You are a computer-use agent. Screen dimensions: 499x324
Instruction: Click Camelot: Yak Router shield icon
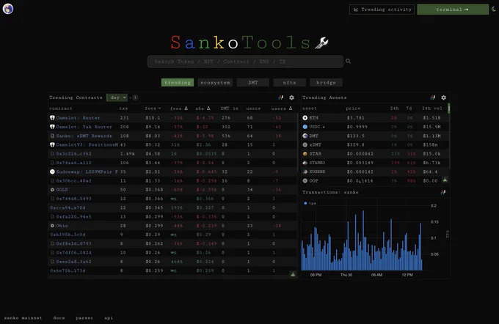click(52, 127)
